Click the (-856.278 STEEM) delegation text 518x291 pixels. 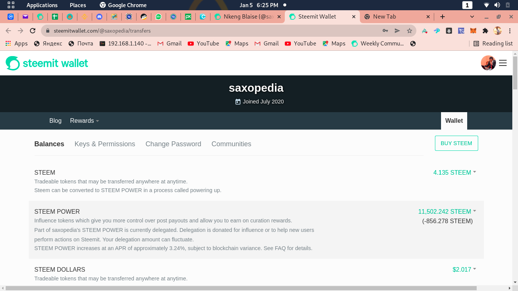pos(447,221)
